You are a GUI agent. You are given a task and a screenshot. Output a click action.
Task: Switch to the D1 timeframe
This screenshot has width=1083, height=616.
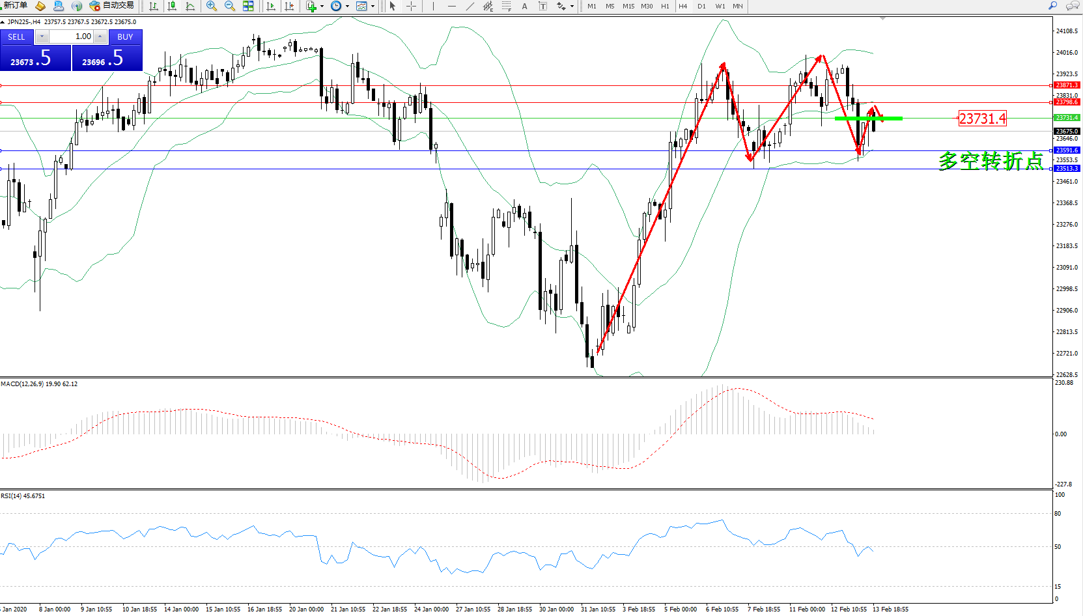point(701,6)
